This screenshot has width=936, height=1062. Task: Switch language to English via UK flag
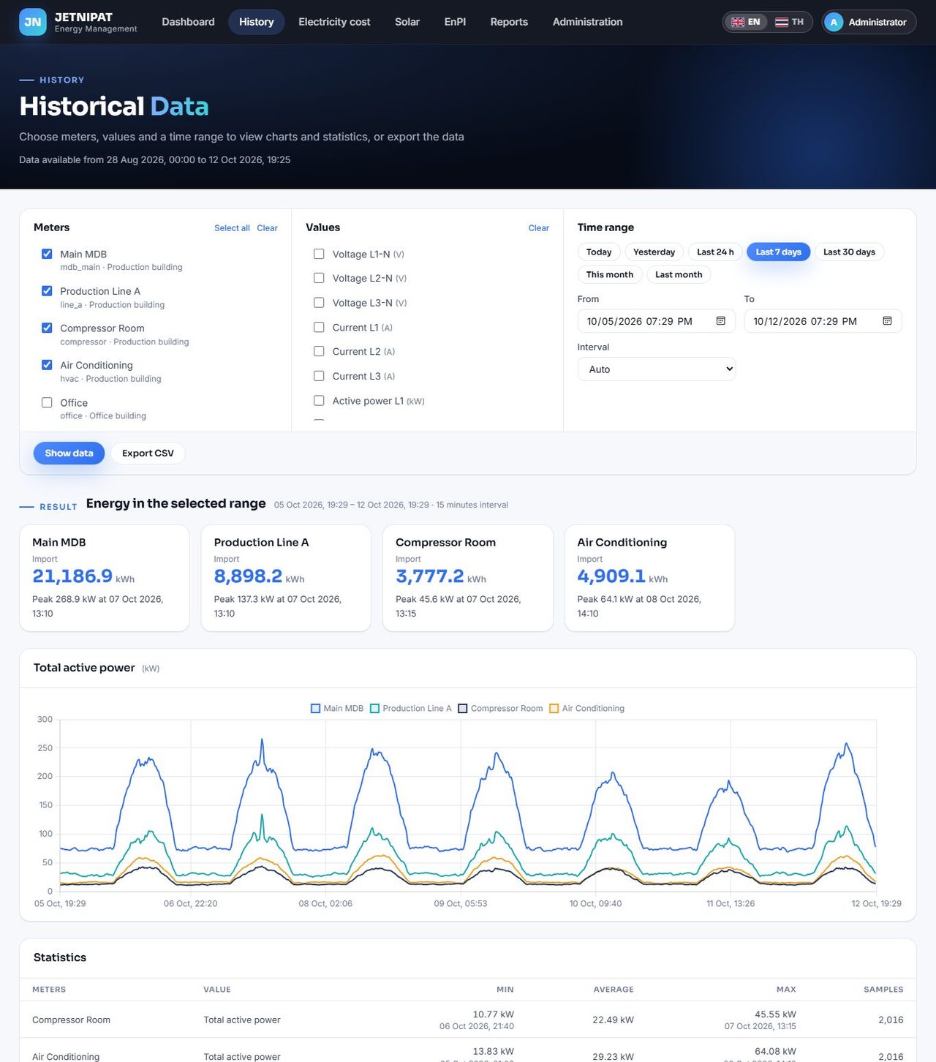[x=746, y=22]
